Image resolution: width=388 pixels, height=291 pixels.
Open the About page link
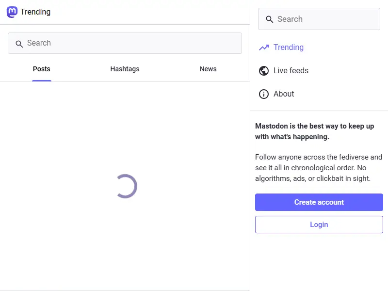coord(276,94)
